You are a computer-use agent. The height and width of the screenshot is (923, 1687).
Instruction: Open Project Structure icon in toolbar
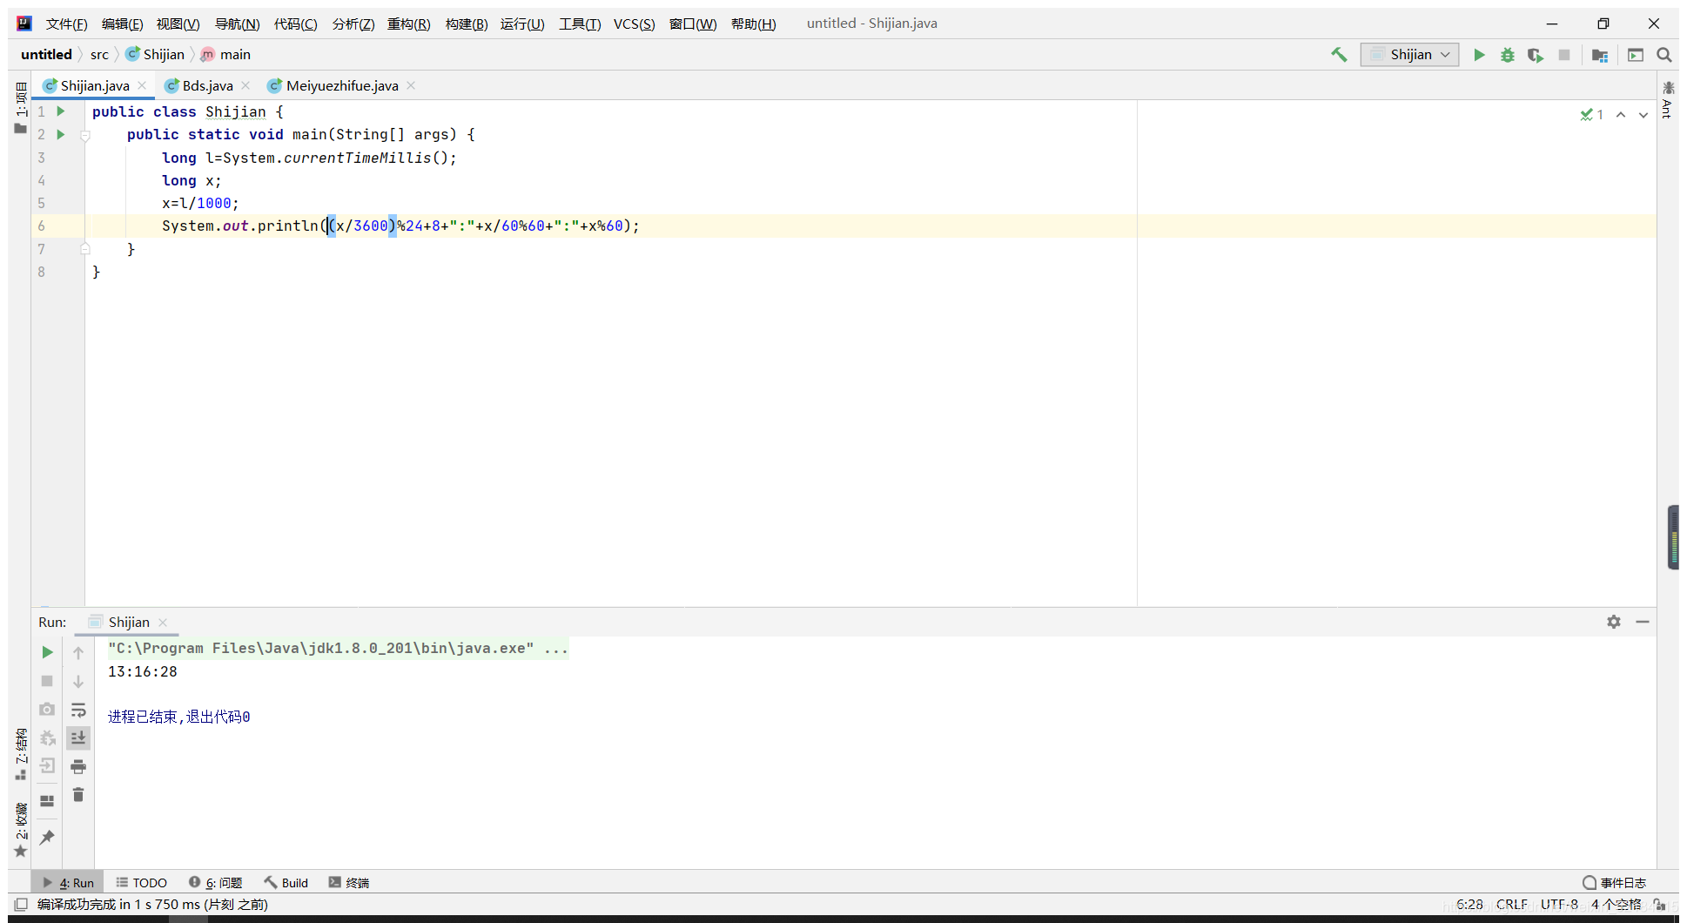pos(1600,55)
